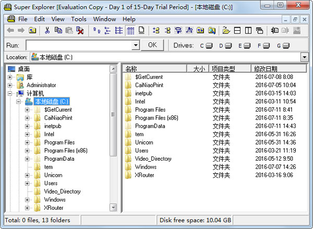Switch to drive F button
Image resolution: width=313 pixels, height=229 pixels.
(263, 46)
